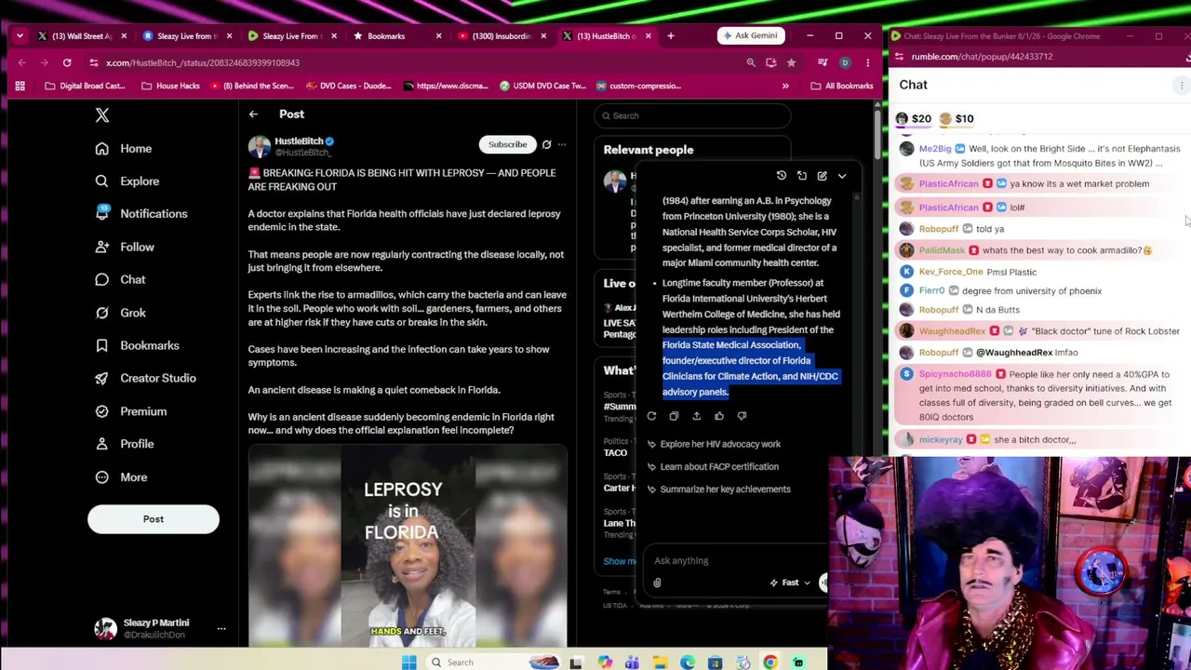
Task: Open Profile in the X sidebar
Action: point(124,444)
